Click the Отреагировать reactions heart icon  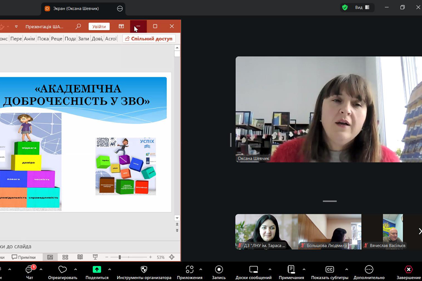pos(62,270)
